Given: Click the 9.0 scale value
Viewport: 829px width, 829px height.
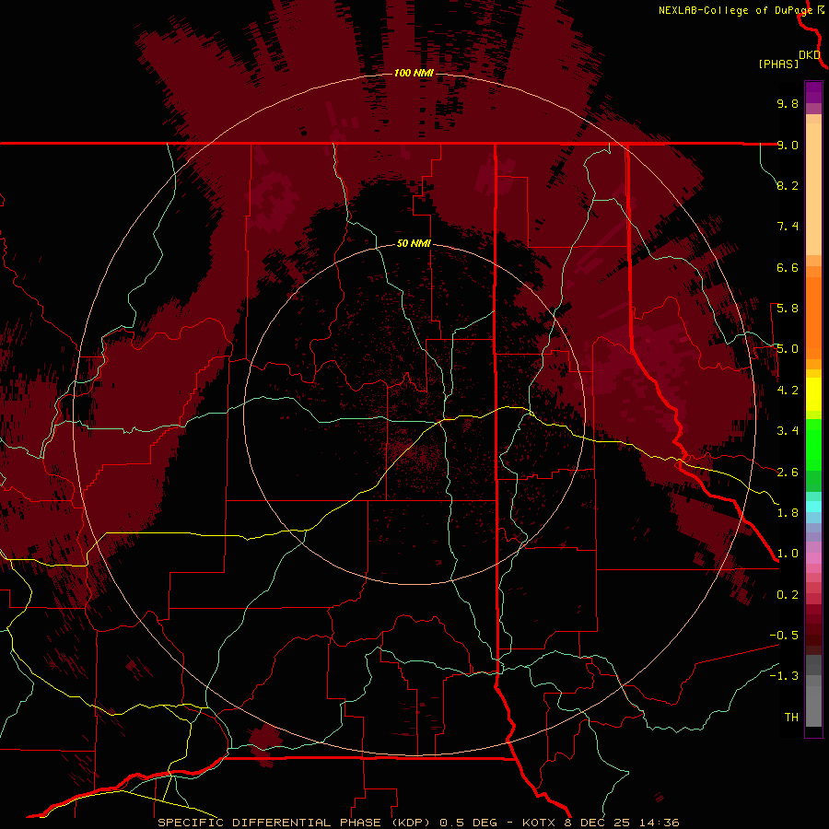Looking at the screenshot, I should [x=788, y=145].
